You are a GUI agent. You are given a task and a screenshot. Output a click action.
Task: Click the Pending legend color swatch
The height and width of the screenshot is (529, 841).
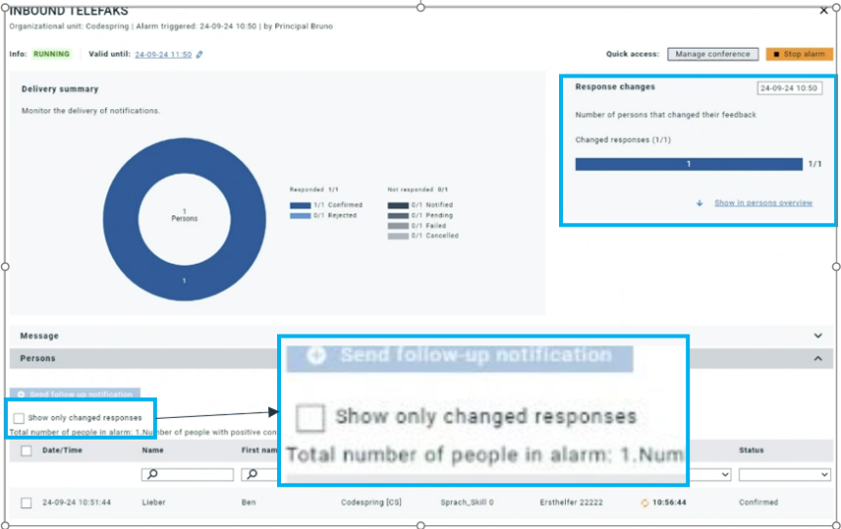click(398, 215)
